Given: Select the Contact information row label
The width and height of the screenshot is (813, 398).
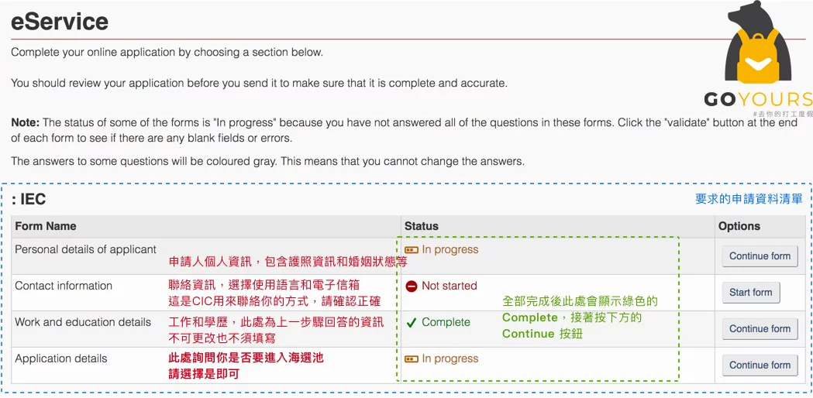Looking at the screenshot, I should tap(64, 286).
